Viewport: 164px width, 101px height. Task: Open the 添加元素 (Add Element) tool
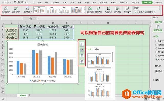(6, 10)
